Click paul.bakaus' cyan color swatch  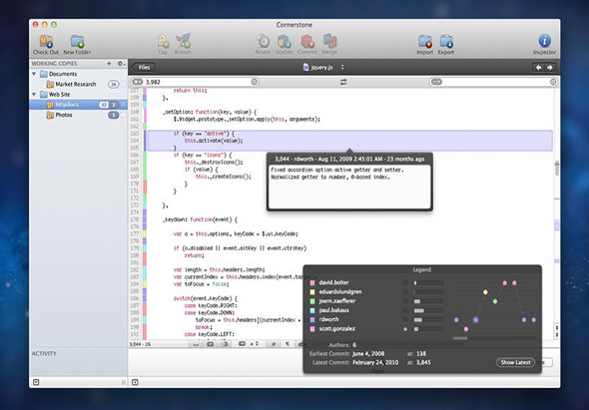[312, 310]
